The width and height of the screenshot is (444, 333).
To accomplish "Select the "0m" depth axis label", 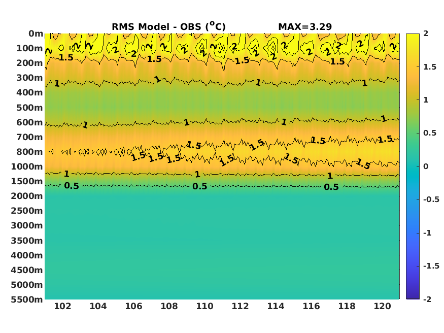I will (36, 34).
